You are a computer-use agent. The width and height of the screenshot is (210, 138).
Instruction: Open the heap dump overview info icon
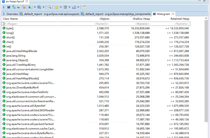(x=4, y=7)
